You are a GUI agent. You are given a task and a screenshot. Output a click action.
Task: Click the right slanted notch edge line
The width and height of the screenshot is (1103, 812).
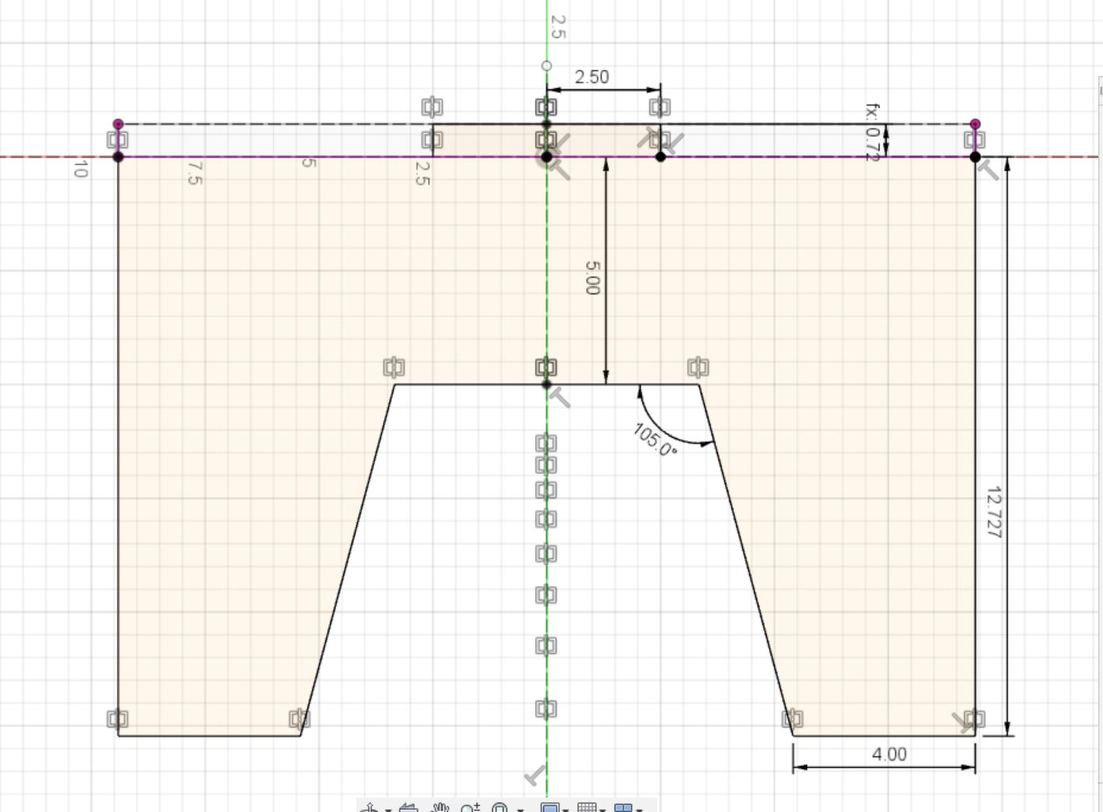tap(747, 560)
